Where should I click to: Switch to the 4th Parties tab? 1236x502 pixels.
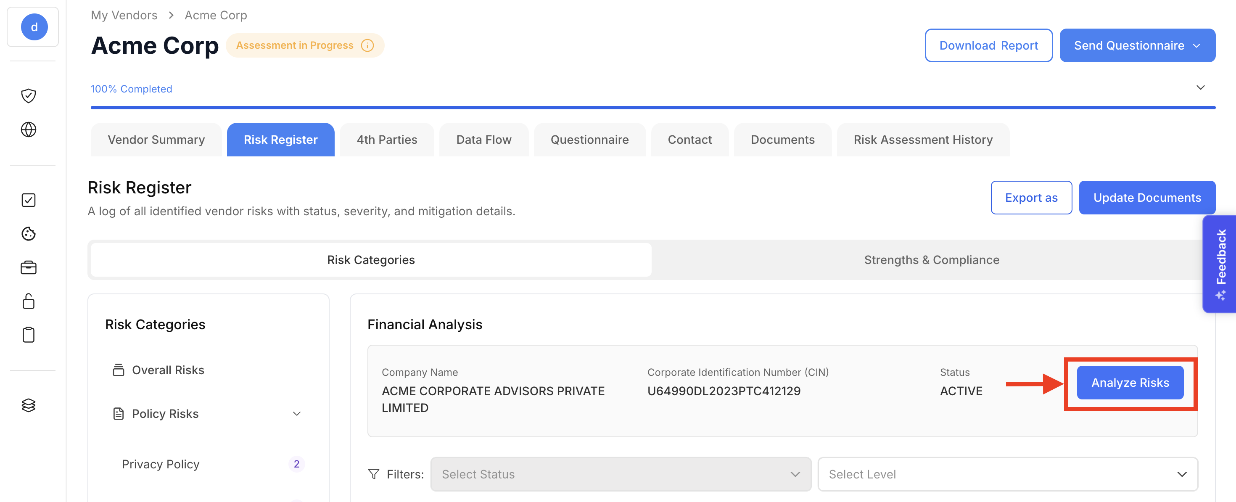(386, 140)
